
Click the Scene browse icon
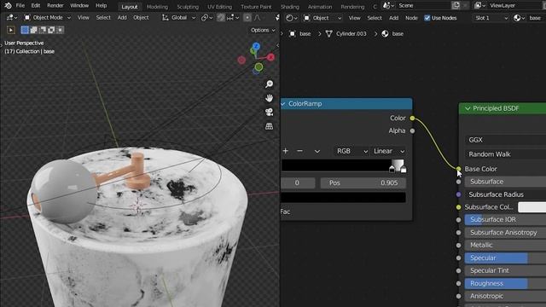[x=388, y=6]
